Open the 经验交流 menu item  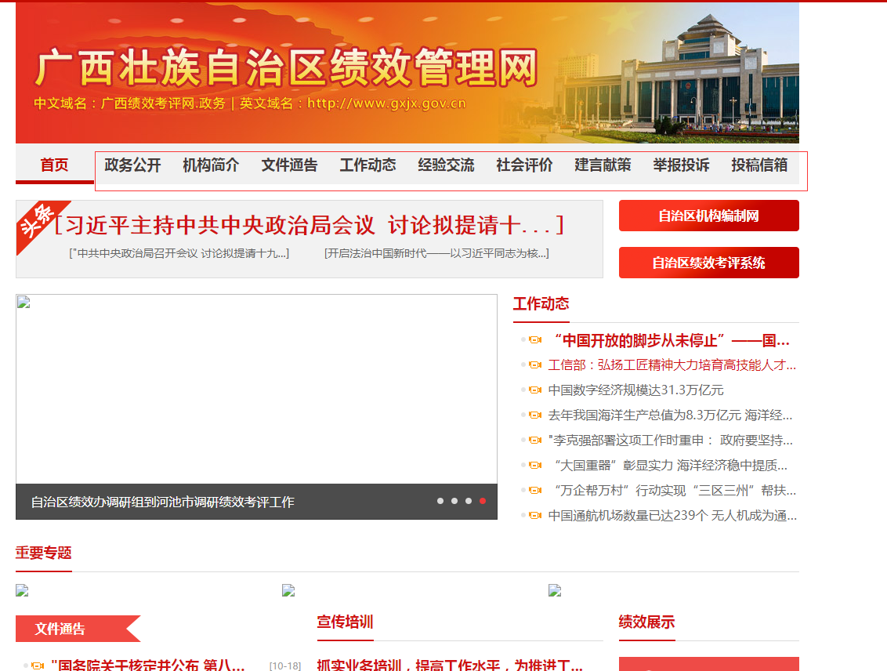click(447, 165)
